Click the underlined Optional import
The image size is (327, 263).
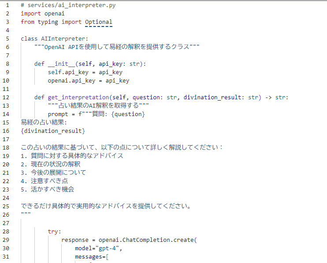pyautogui.click(x=98, y=22)
